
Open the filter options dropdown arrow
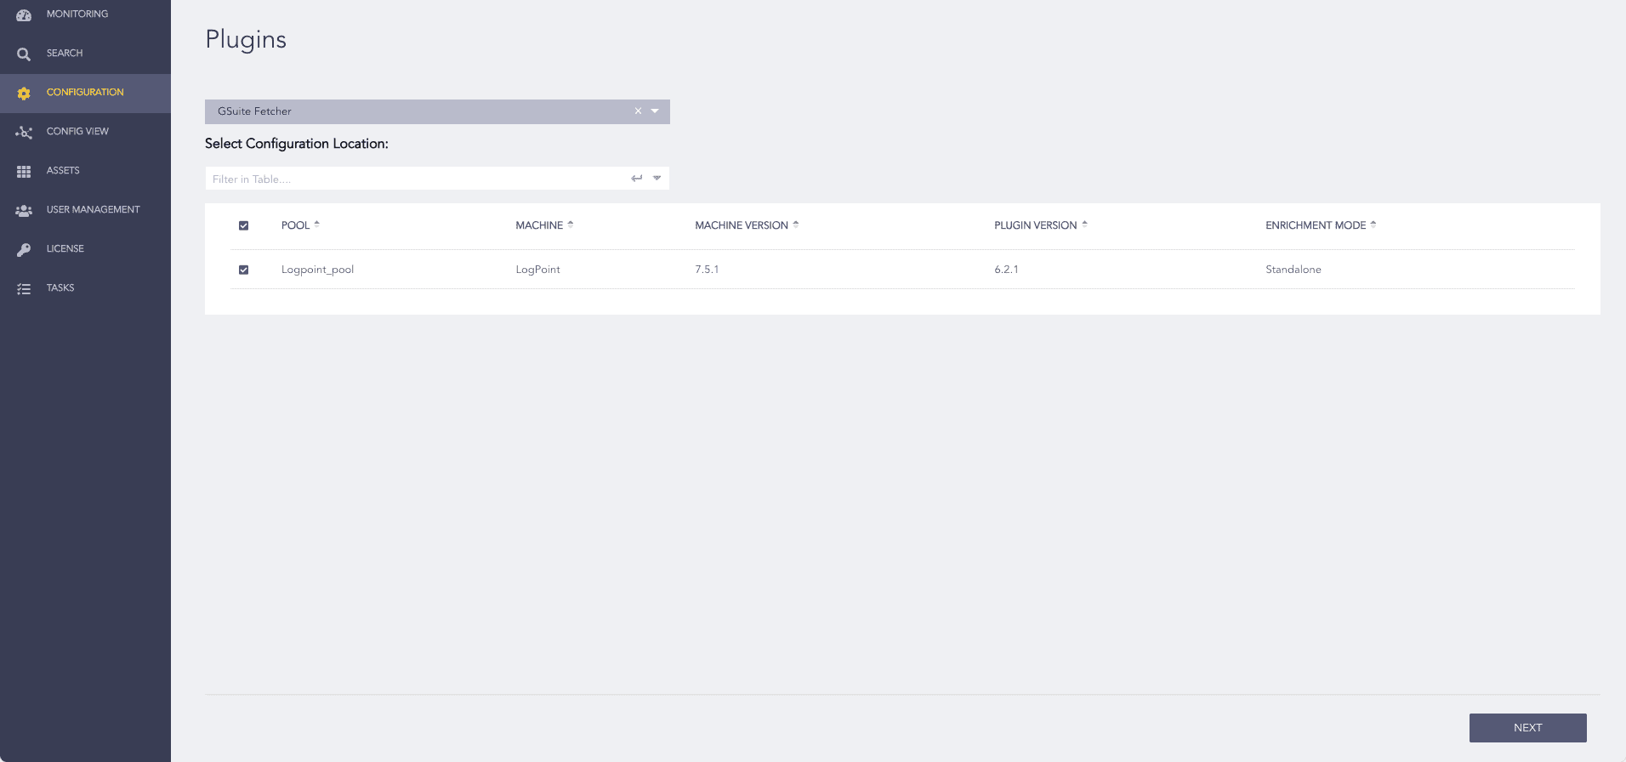point(657,179)
